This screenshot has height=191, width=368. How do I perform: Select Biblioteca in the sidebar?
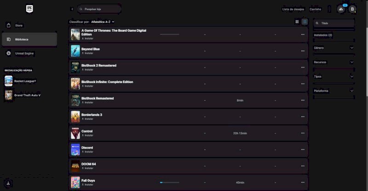29,39
